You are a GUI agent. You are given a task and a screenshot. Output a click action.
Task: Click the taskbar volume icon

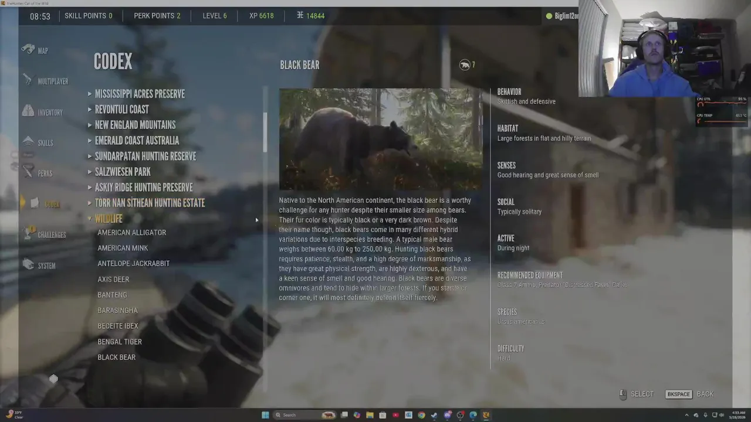pyautogui.click(x=722, y=415)
